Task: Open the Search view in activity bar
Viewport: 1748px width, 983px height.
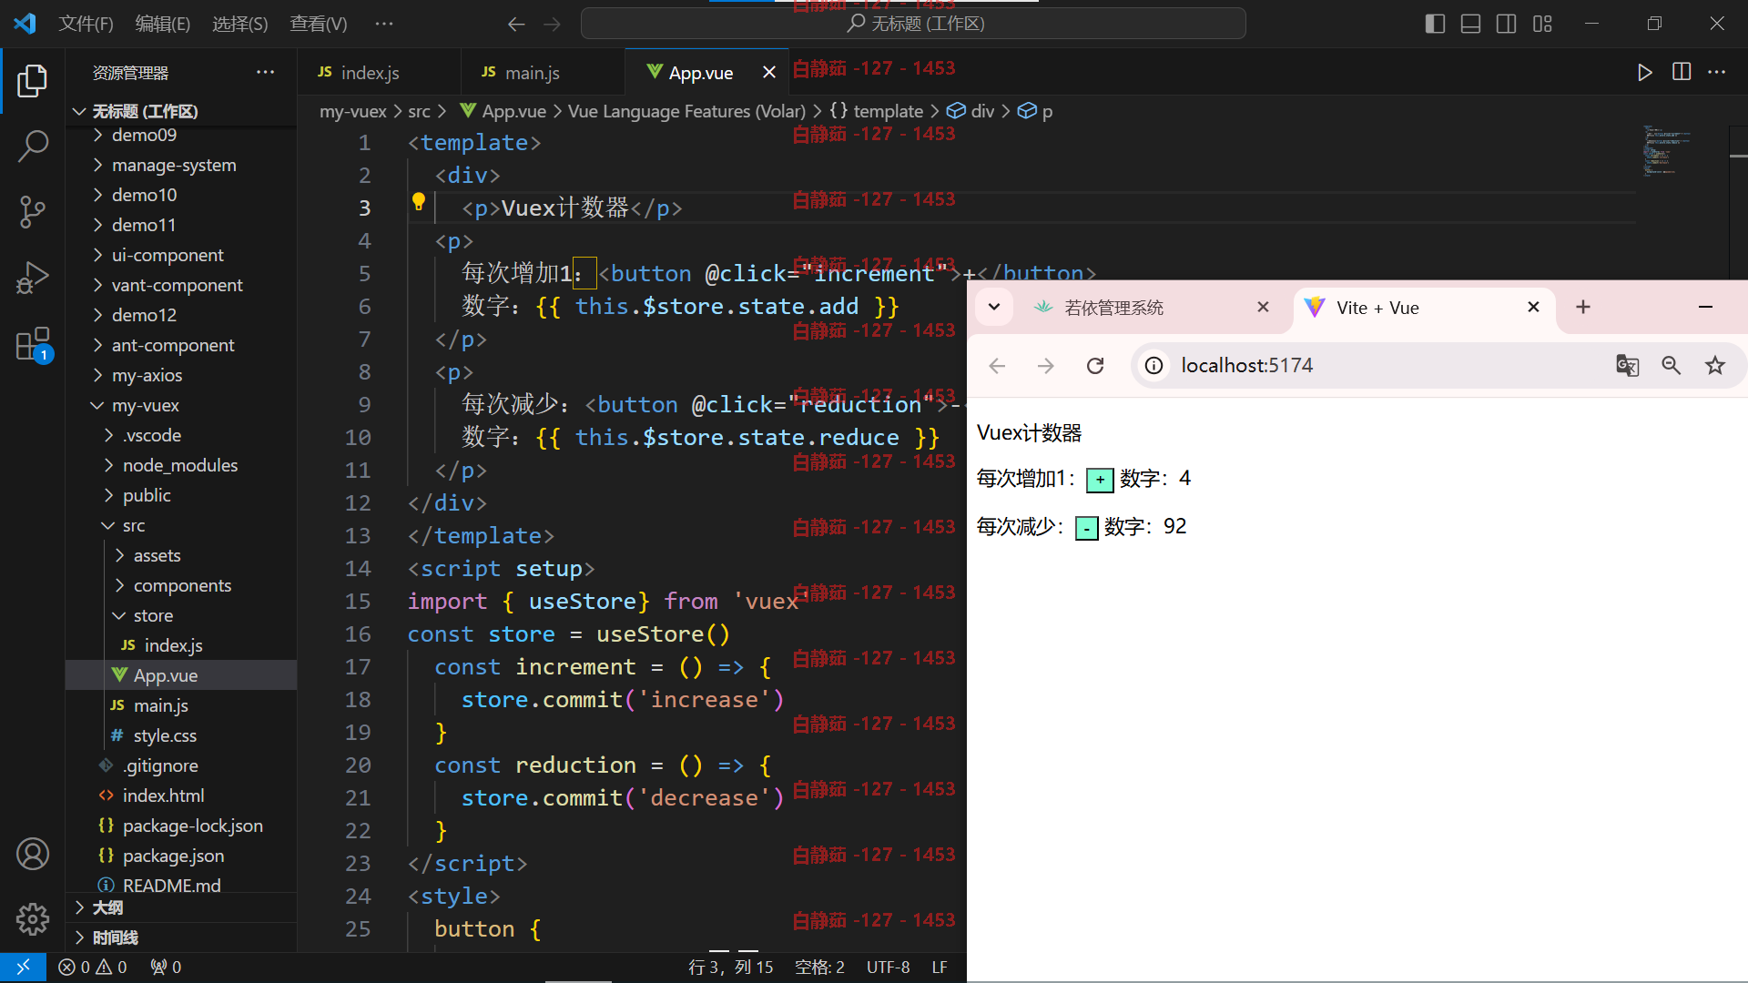Action: pyautogui.click(x=33, y=146)
